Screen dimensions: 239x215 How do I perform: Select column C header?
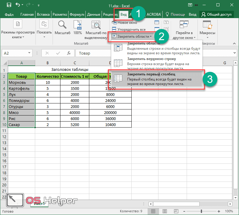(x=75, y=63)
